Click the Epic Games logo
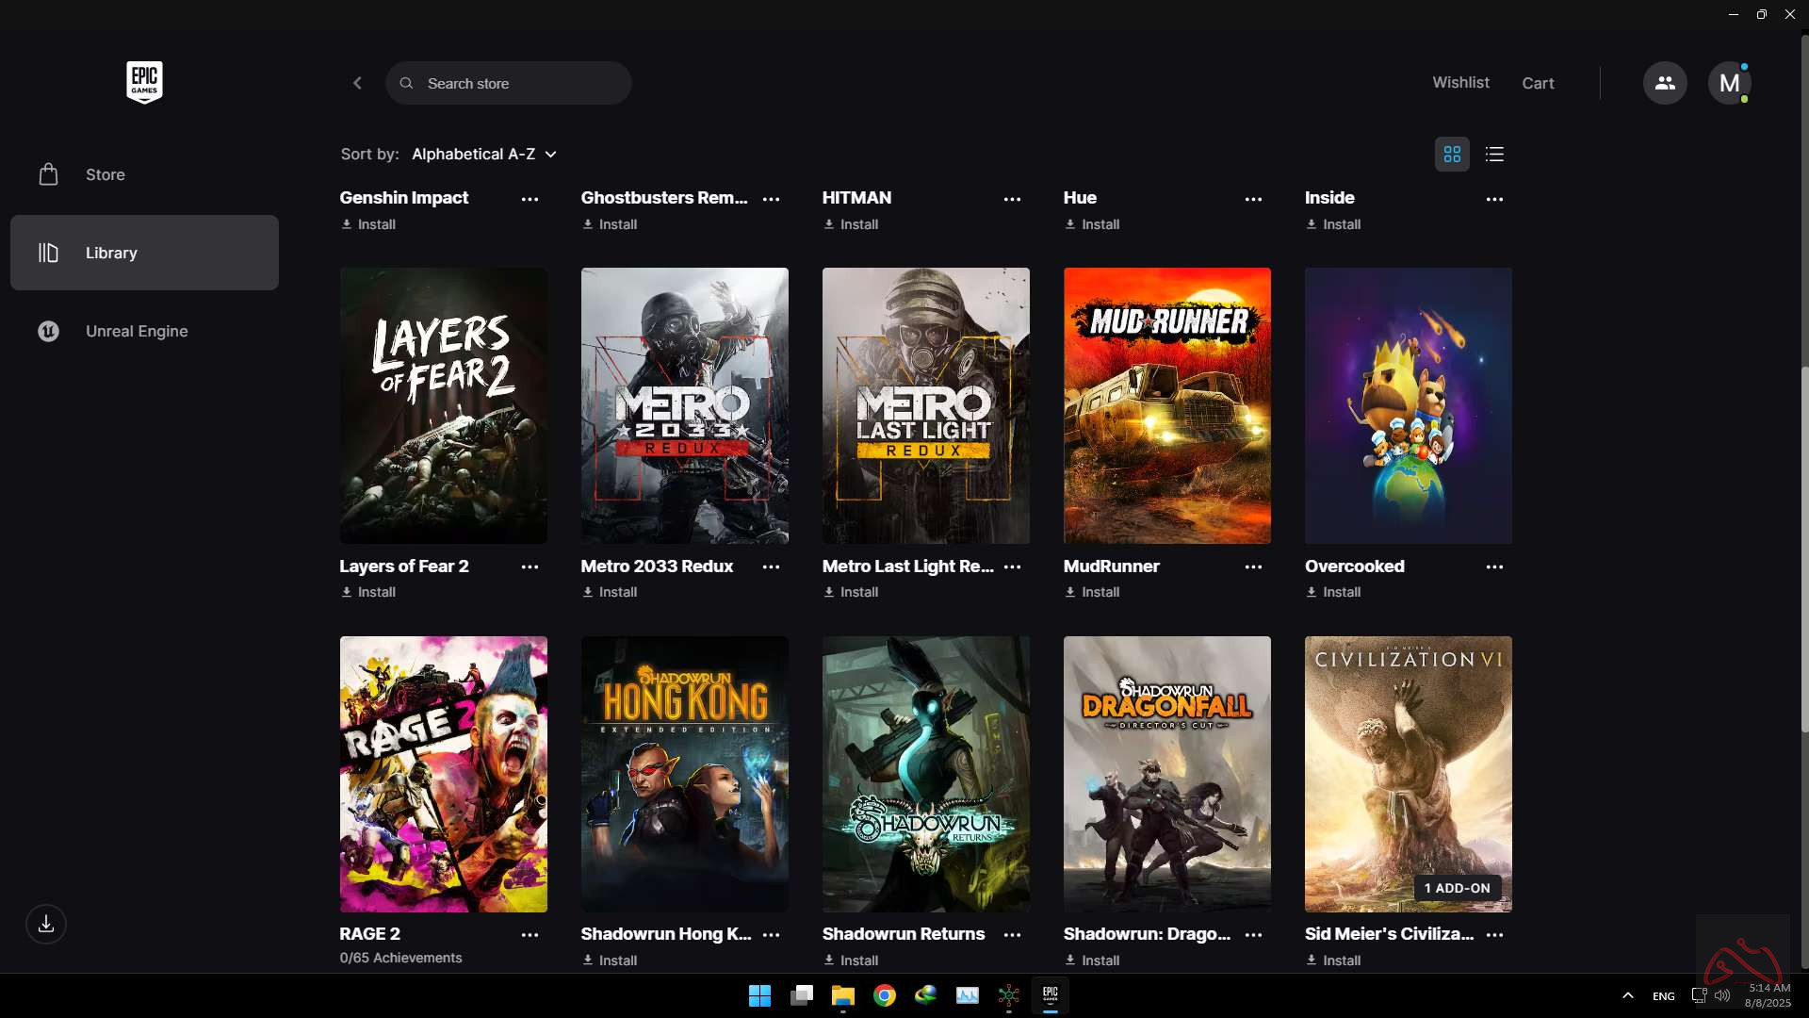The image size is (1809, 1018). coord(144,83)
